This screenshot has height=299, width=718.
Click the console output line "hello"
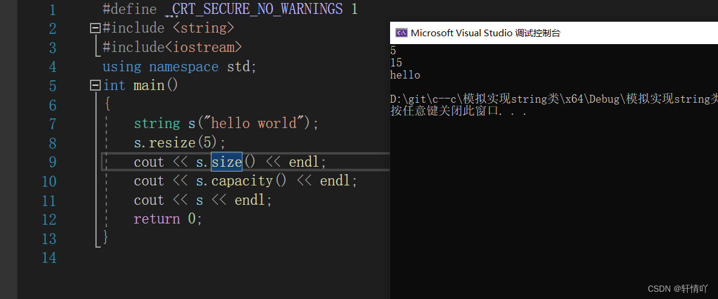coord(405,75)
